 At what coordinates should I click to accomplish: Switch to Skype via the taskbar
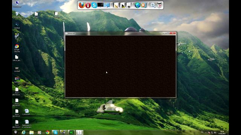55,132
